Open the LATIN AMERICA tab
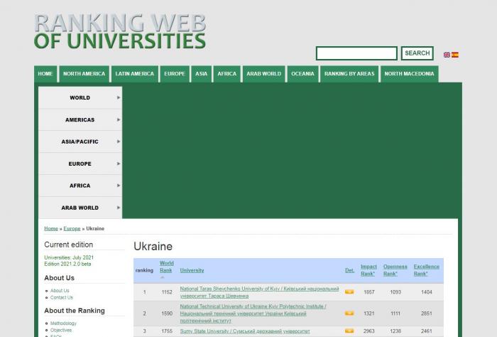This screenshot has height=337, width=497. click(x=134, y=74)
